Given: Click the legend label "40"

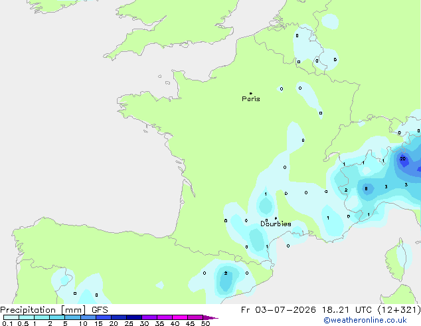Looking at the screenshot, I should (175, 323).
